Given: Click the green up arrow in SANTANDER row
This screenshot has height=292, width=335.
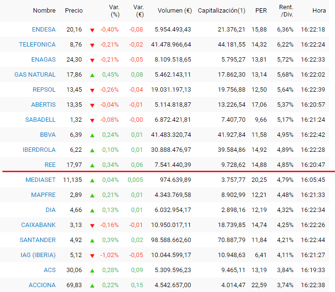Looking at the screenshot, I should [92, 240].
